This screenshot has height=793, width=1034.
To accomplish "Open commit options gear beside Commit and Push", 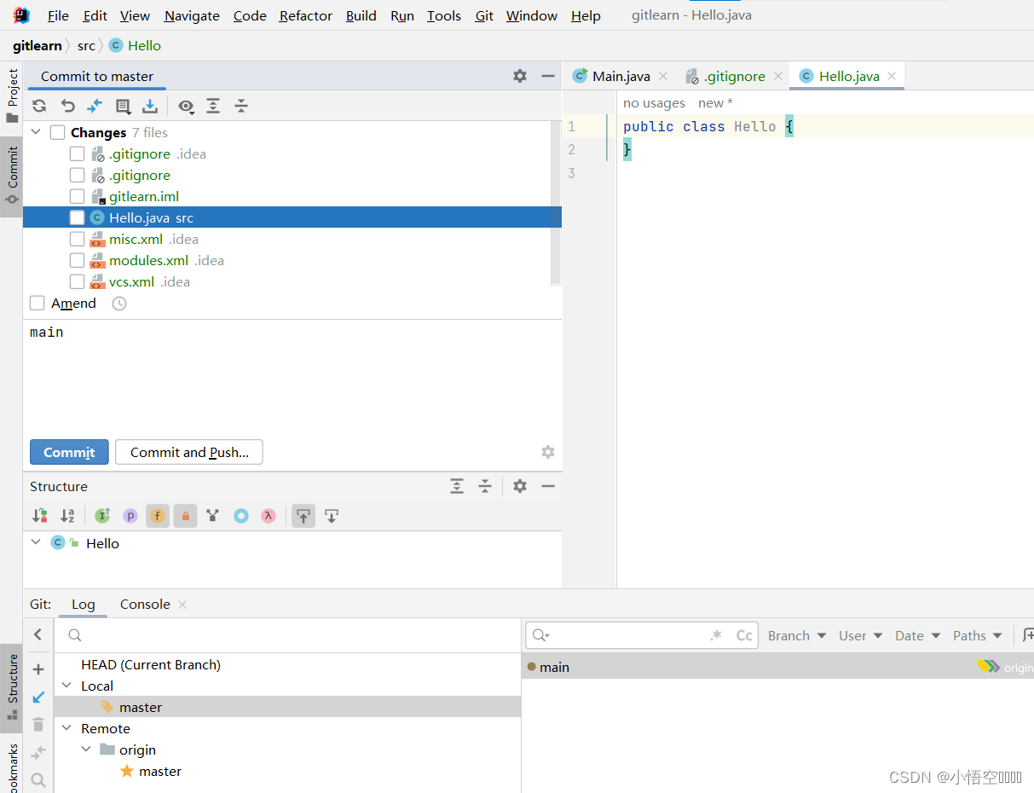I will [x=548, y=452].
